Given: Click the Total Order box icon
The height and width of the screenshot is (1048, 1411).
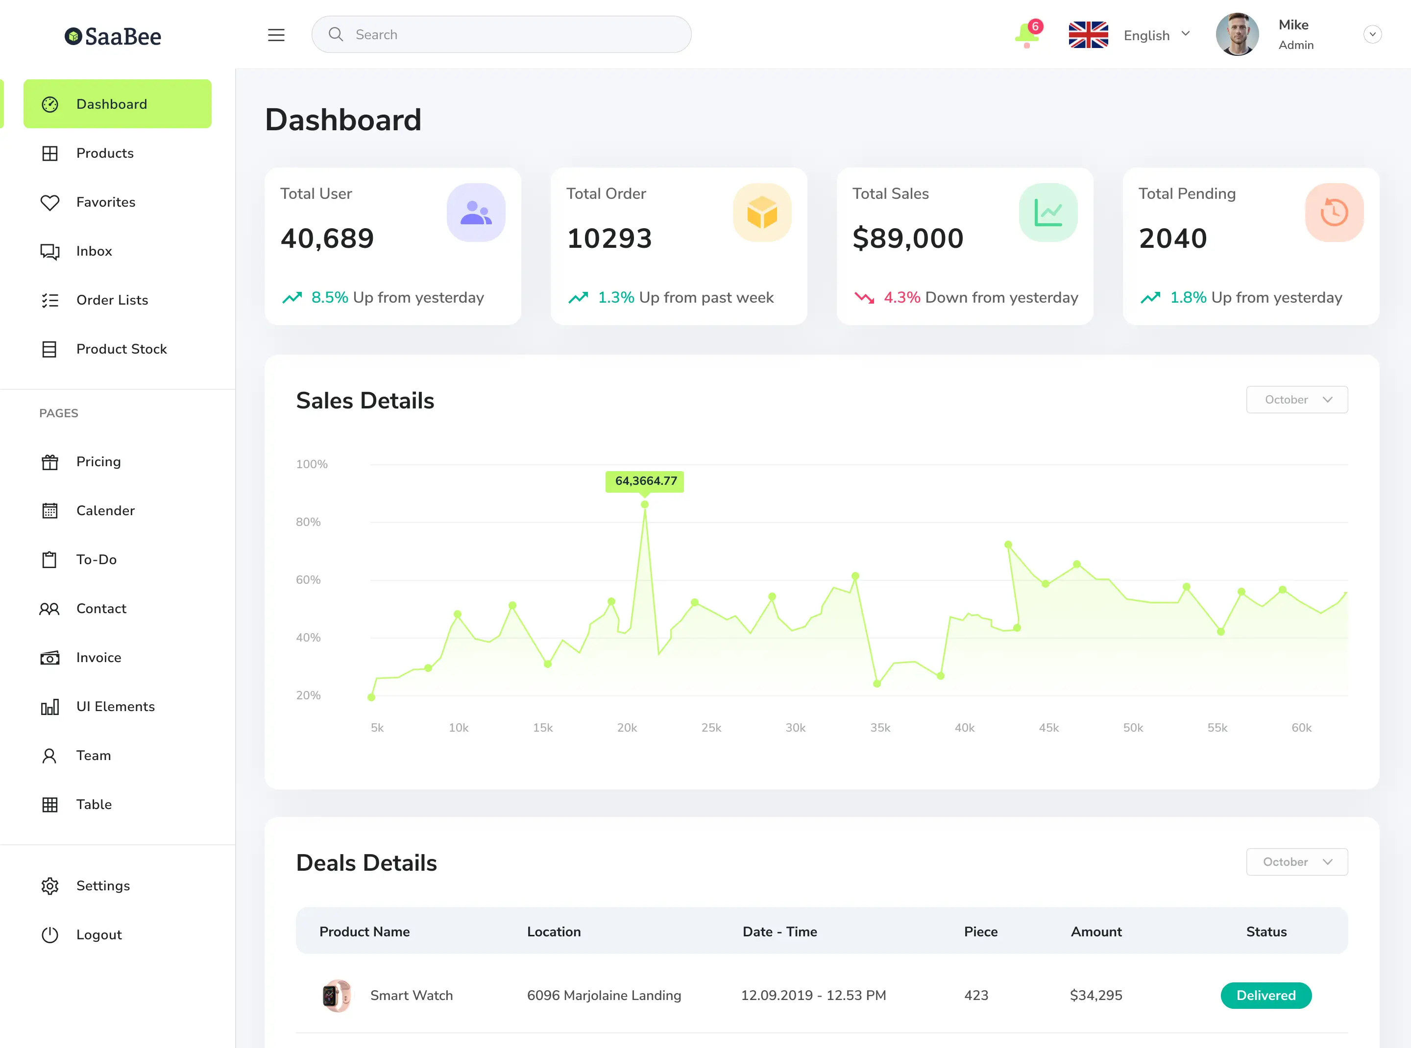Looking at the screenshot, I should 762,213.
